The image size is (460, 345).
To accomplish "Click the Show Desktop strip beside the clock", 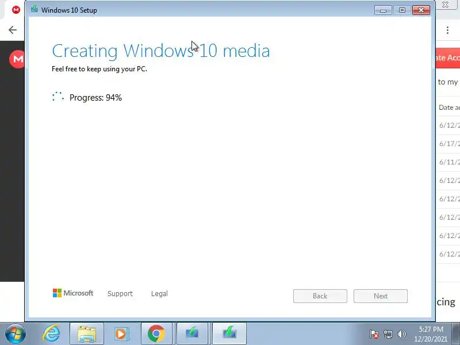I will click(x=456, y=334).
